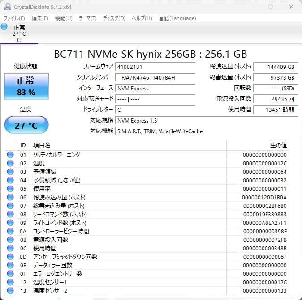Open the テーマ(T) menu
Image resolution: width=302 pixels, height=300 pixels.
click(88, 18)
